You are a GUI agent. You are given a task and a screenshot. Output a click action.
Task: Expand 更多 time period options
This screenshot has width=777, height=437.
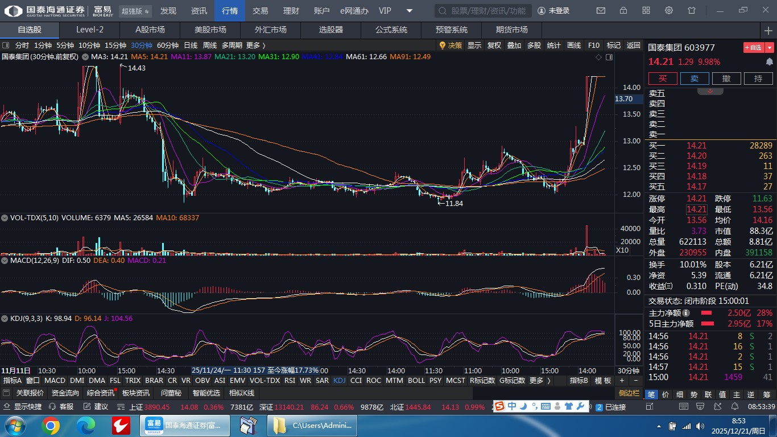255,46
